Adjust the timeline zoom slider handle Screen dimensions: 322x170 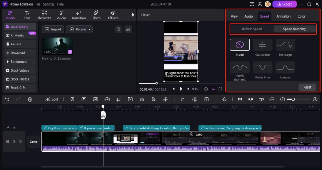(x=293, y=99)
